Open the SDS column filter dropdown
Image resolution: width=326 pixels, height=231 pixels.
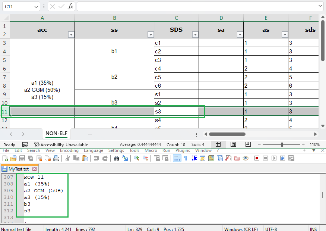click(x=195, y=34)
